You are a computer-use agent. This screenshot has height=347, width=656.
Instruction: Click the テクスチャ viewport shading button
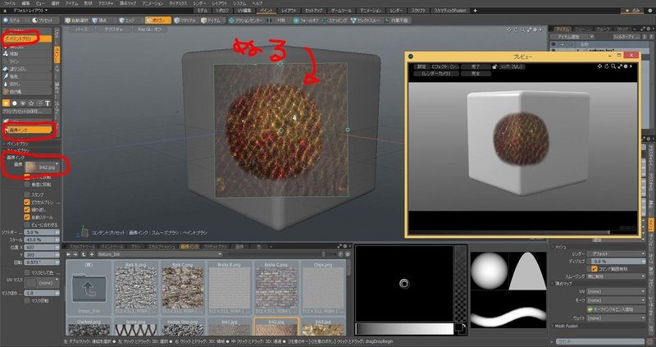coord(114,30)
